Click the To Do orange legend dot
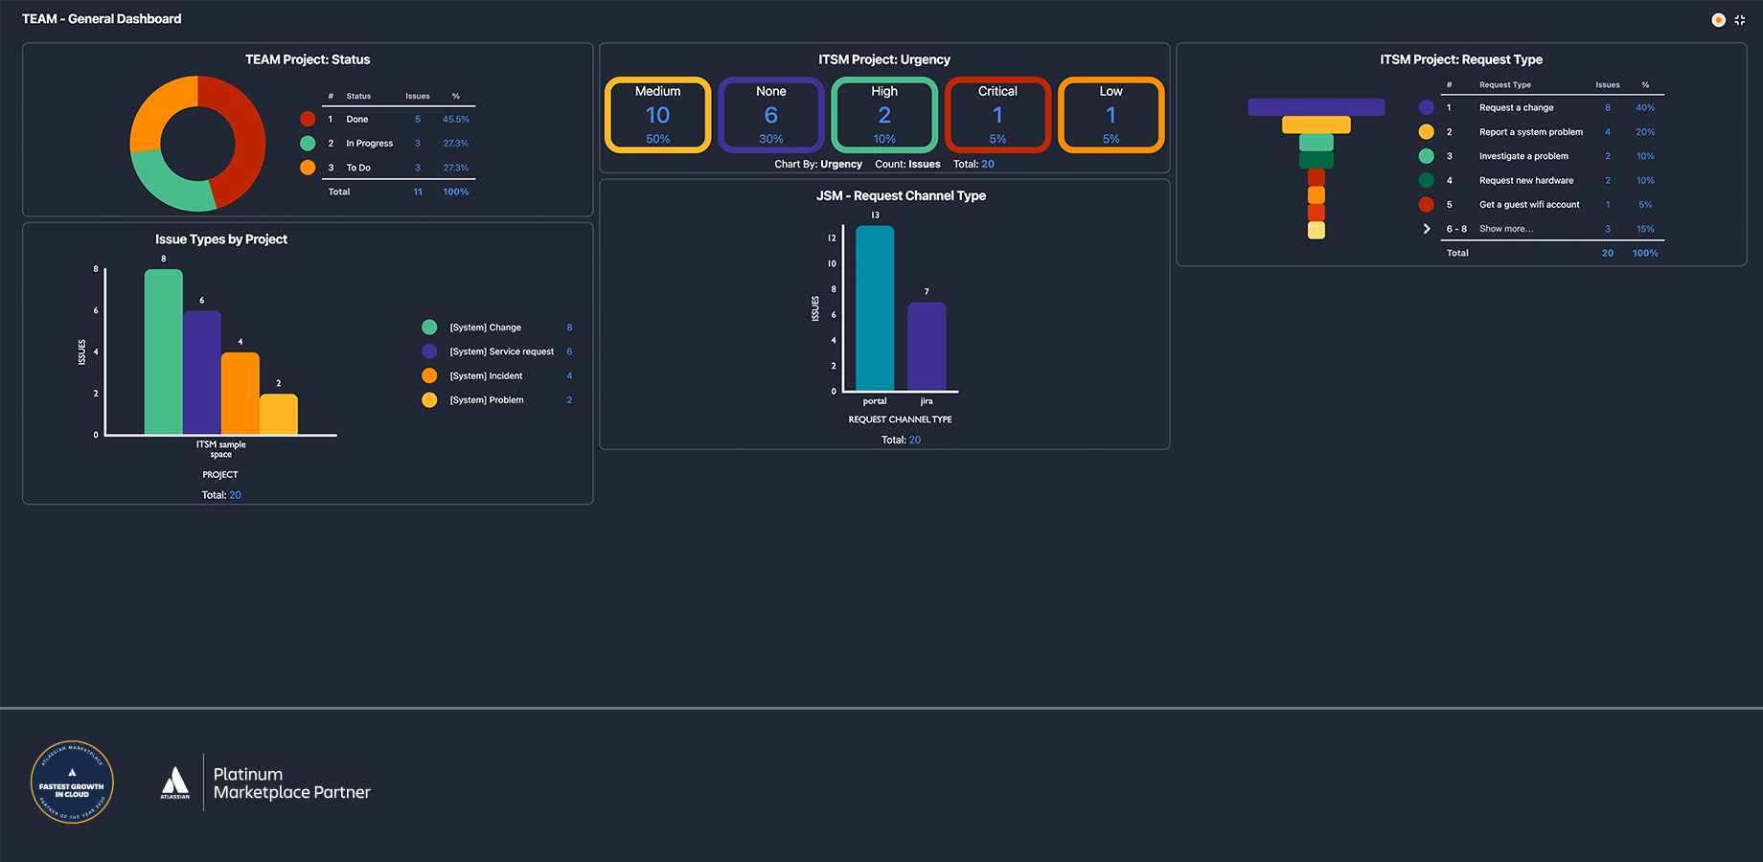 point(308,168)
